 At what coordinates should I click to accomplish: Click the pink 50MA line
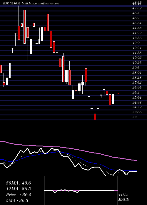click(68, 148)
